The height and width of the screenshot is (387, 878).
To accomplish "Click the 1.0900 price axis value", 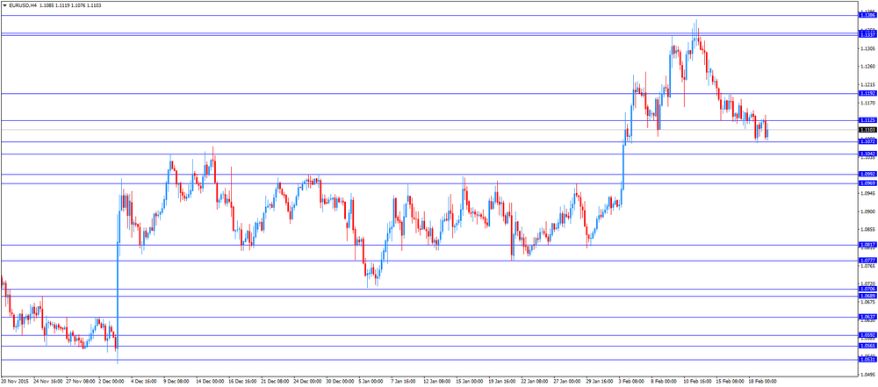I will pyautogui.click(x=867, y=211).
